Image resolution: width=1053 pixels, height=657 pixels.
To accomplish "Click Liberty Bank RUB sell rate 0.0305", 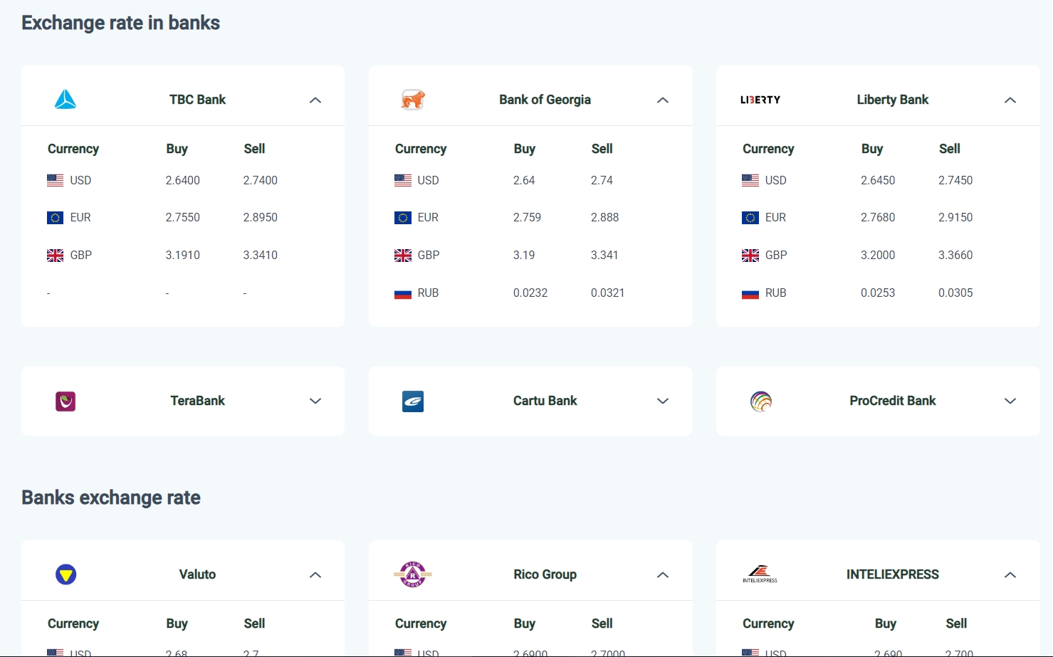I will 955,293.
